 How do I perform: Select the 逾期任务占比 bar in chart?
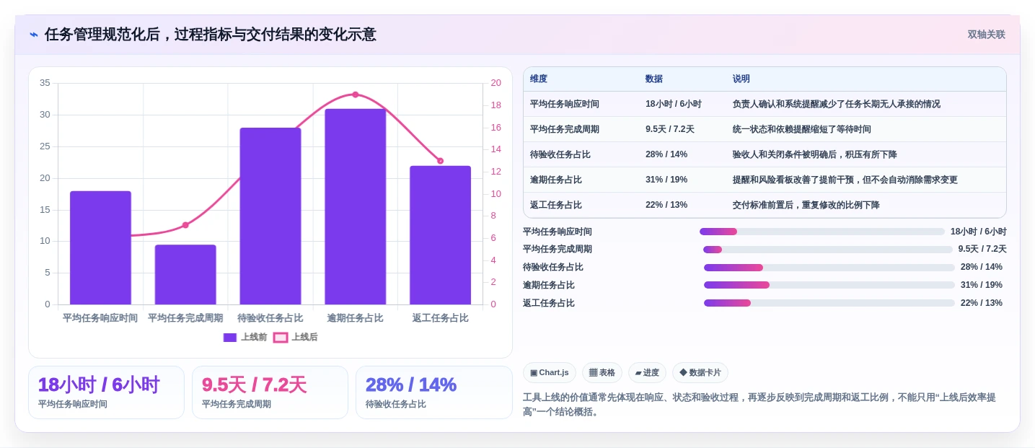pyautogui.click(x=356, y=206)
